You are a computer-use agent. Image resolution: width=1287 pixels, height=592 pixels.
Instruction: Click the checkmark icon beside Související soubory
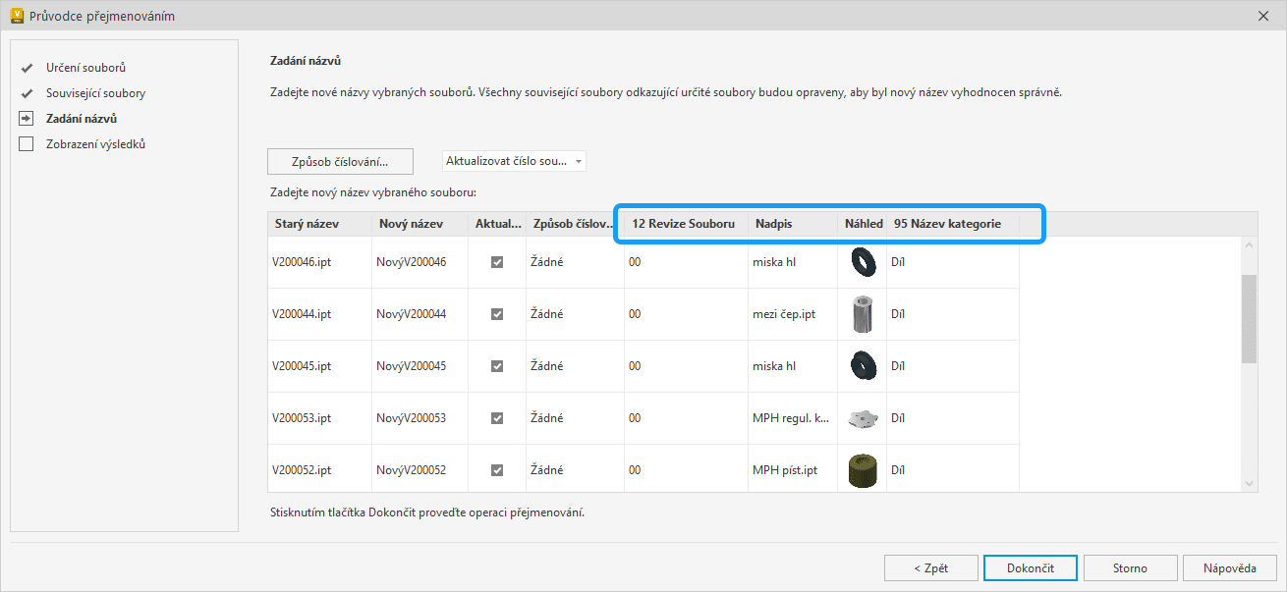pyautogui.click(x=27, y=93)
